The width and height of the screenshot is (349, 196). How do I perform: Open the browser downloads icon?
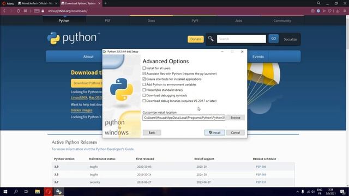point(338,11)
